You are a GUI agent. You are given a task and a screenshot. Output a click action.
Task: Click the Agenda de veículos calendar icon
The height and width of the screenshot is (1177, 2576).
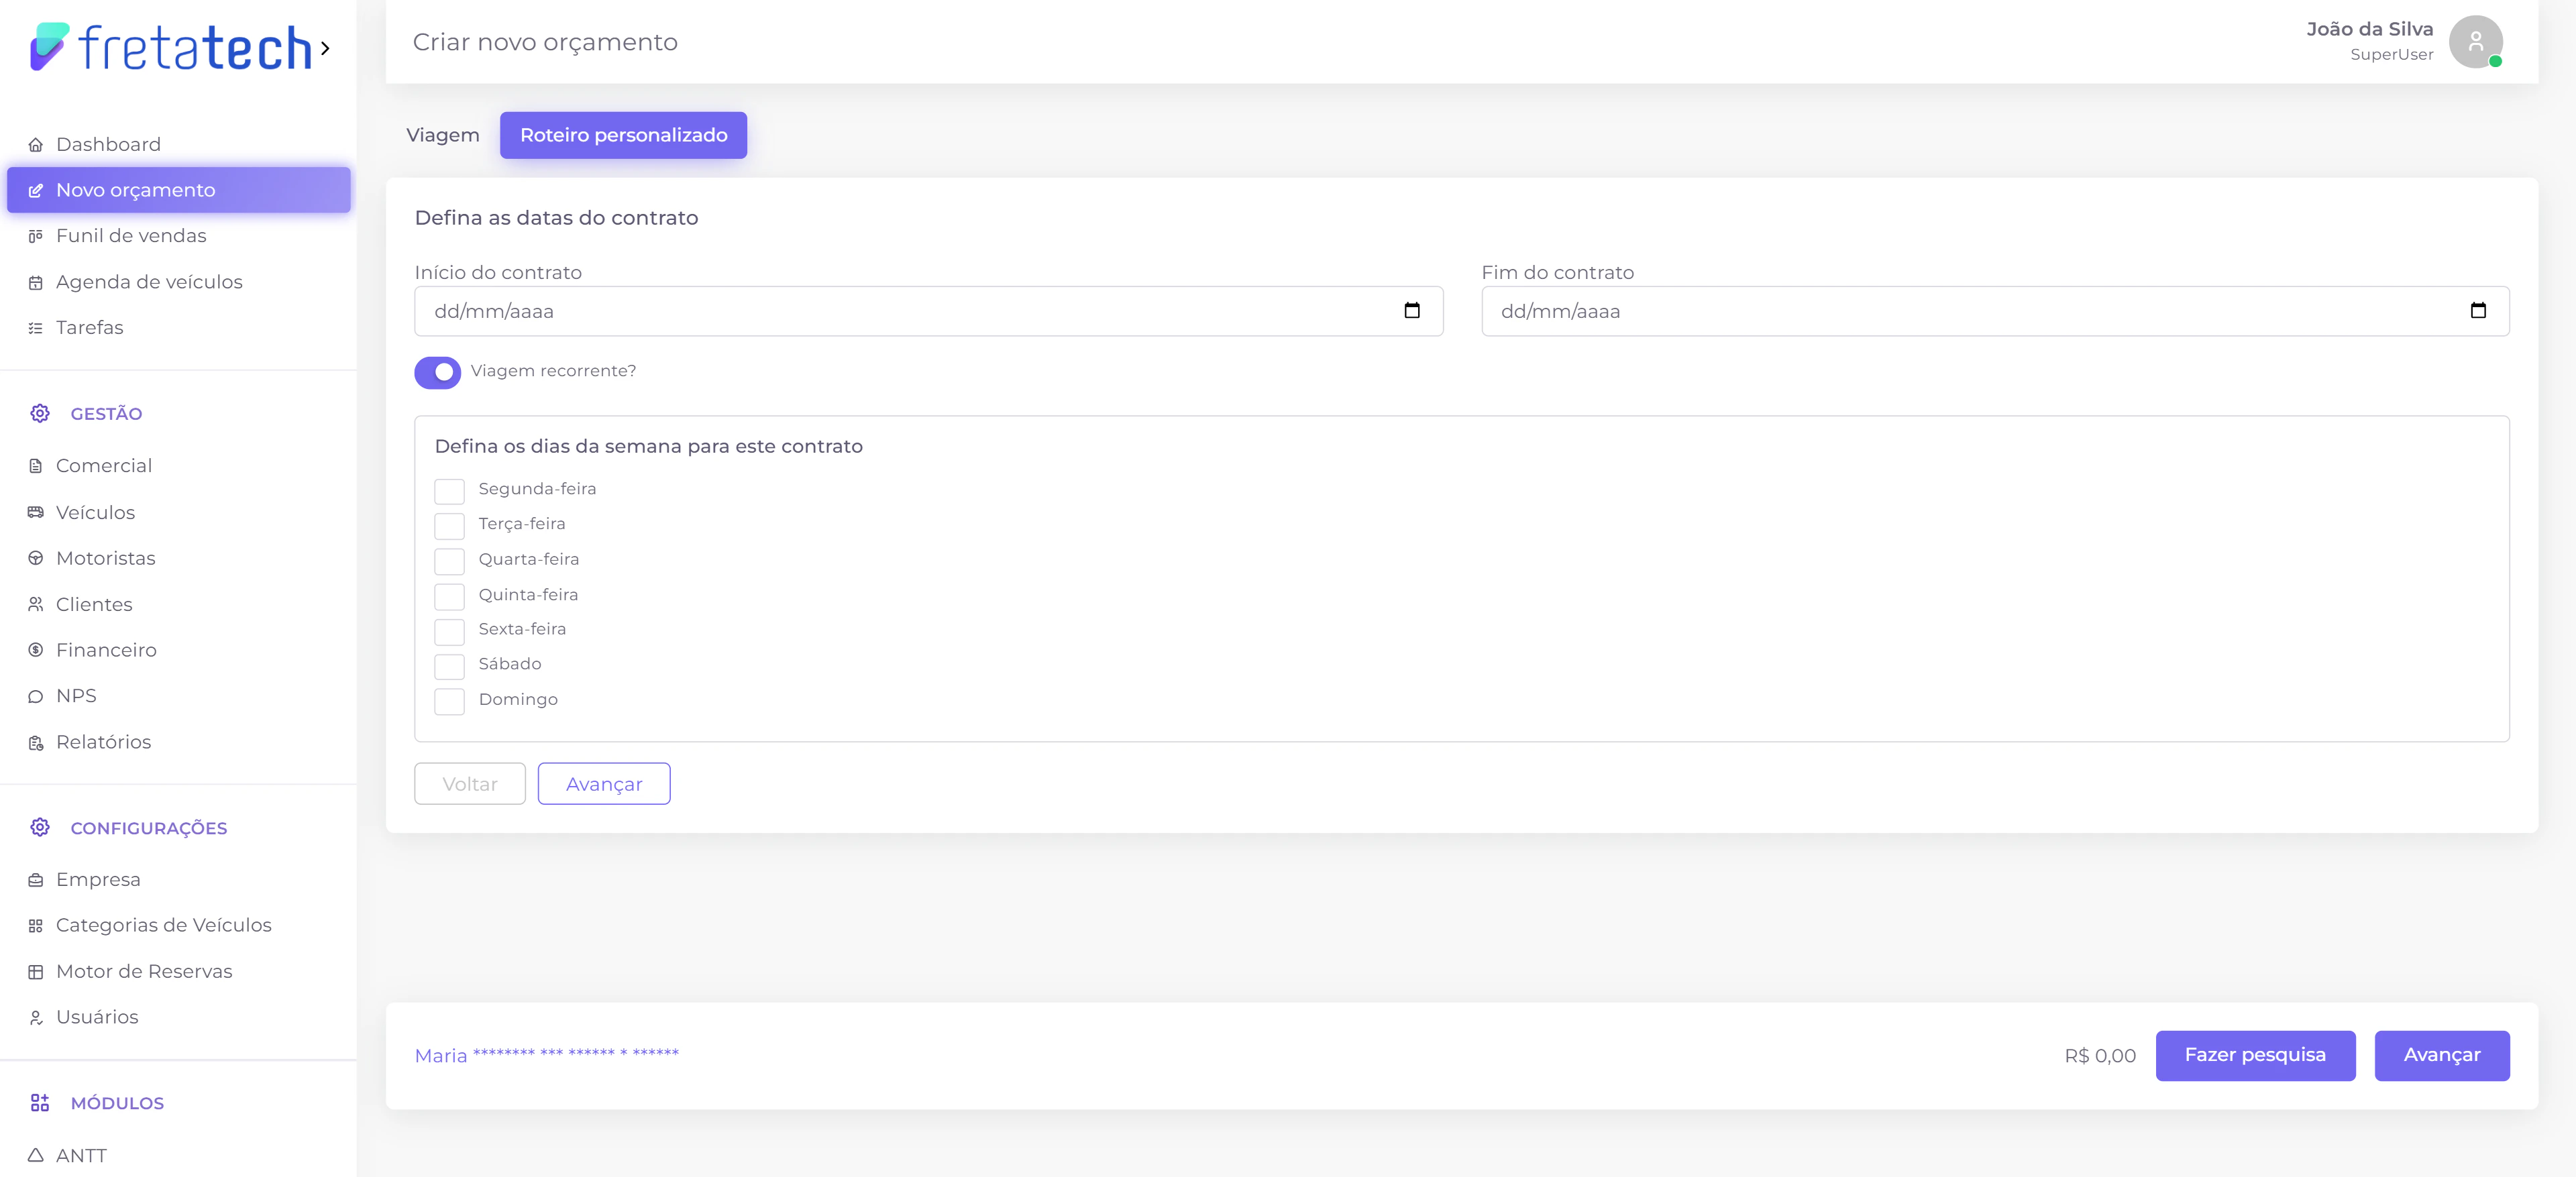click(36, 283)
